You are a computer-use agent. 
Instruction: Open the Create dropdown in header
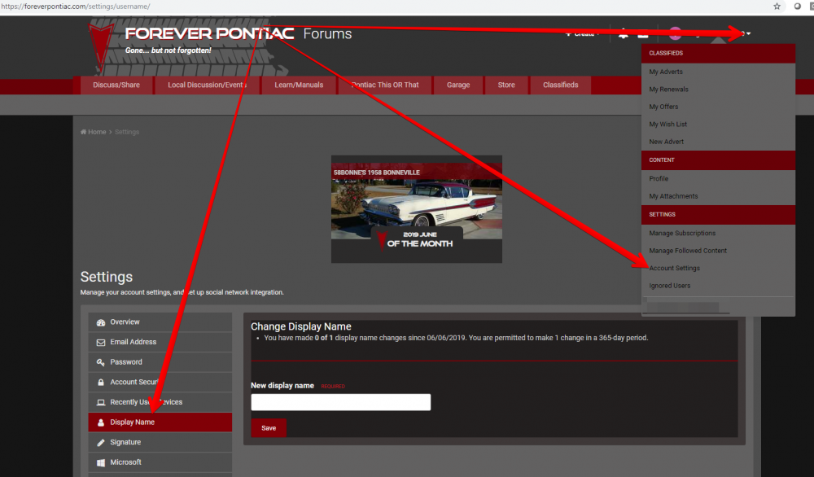tap(583, 33)
